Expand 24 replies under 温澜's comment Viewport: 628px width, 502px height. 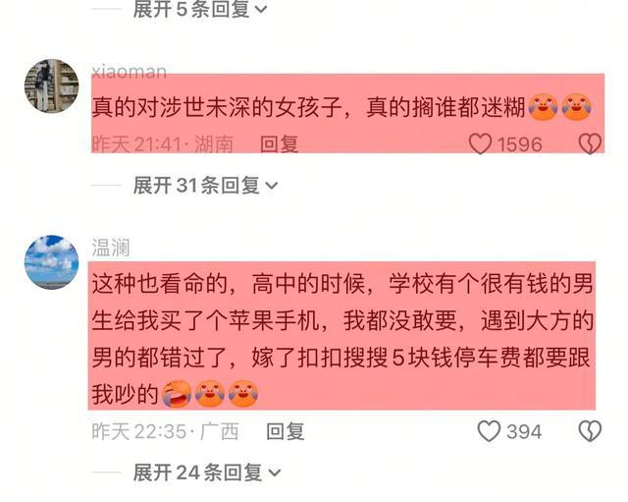207,473
